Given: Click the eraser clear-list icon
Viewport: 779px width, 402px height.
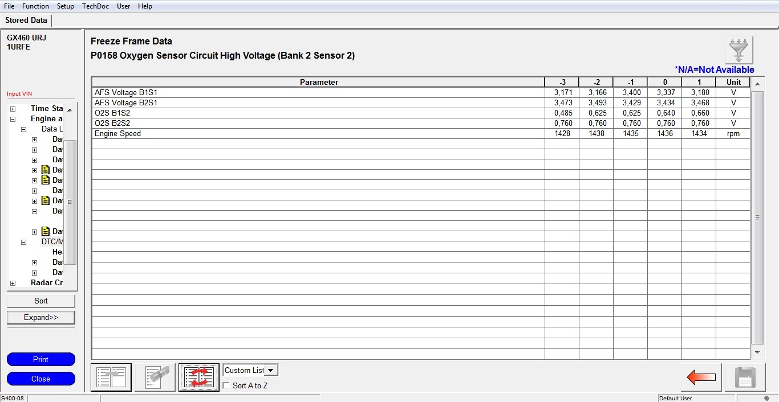Looking at the screenshot, I should click(x=155, y=378).
